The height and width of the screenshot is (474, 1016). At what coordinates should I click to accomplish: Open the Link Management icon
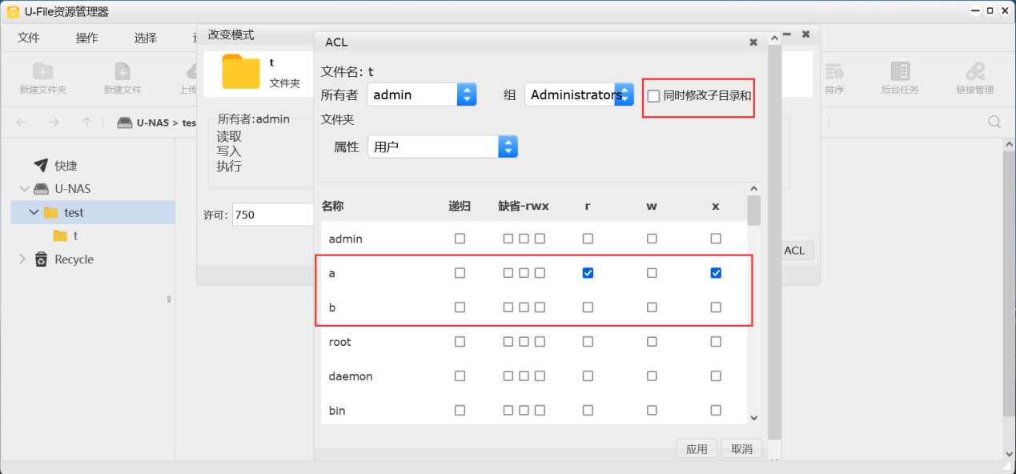[974, 72]
